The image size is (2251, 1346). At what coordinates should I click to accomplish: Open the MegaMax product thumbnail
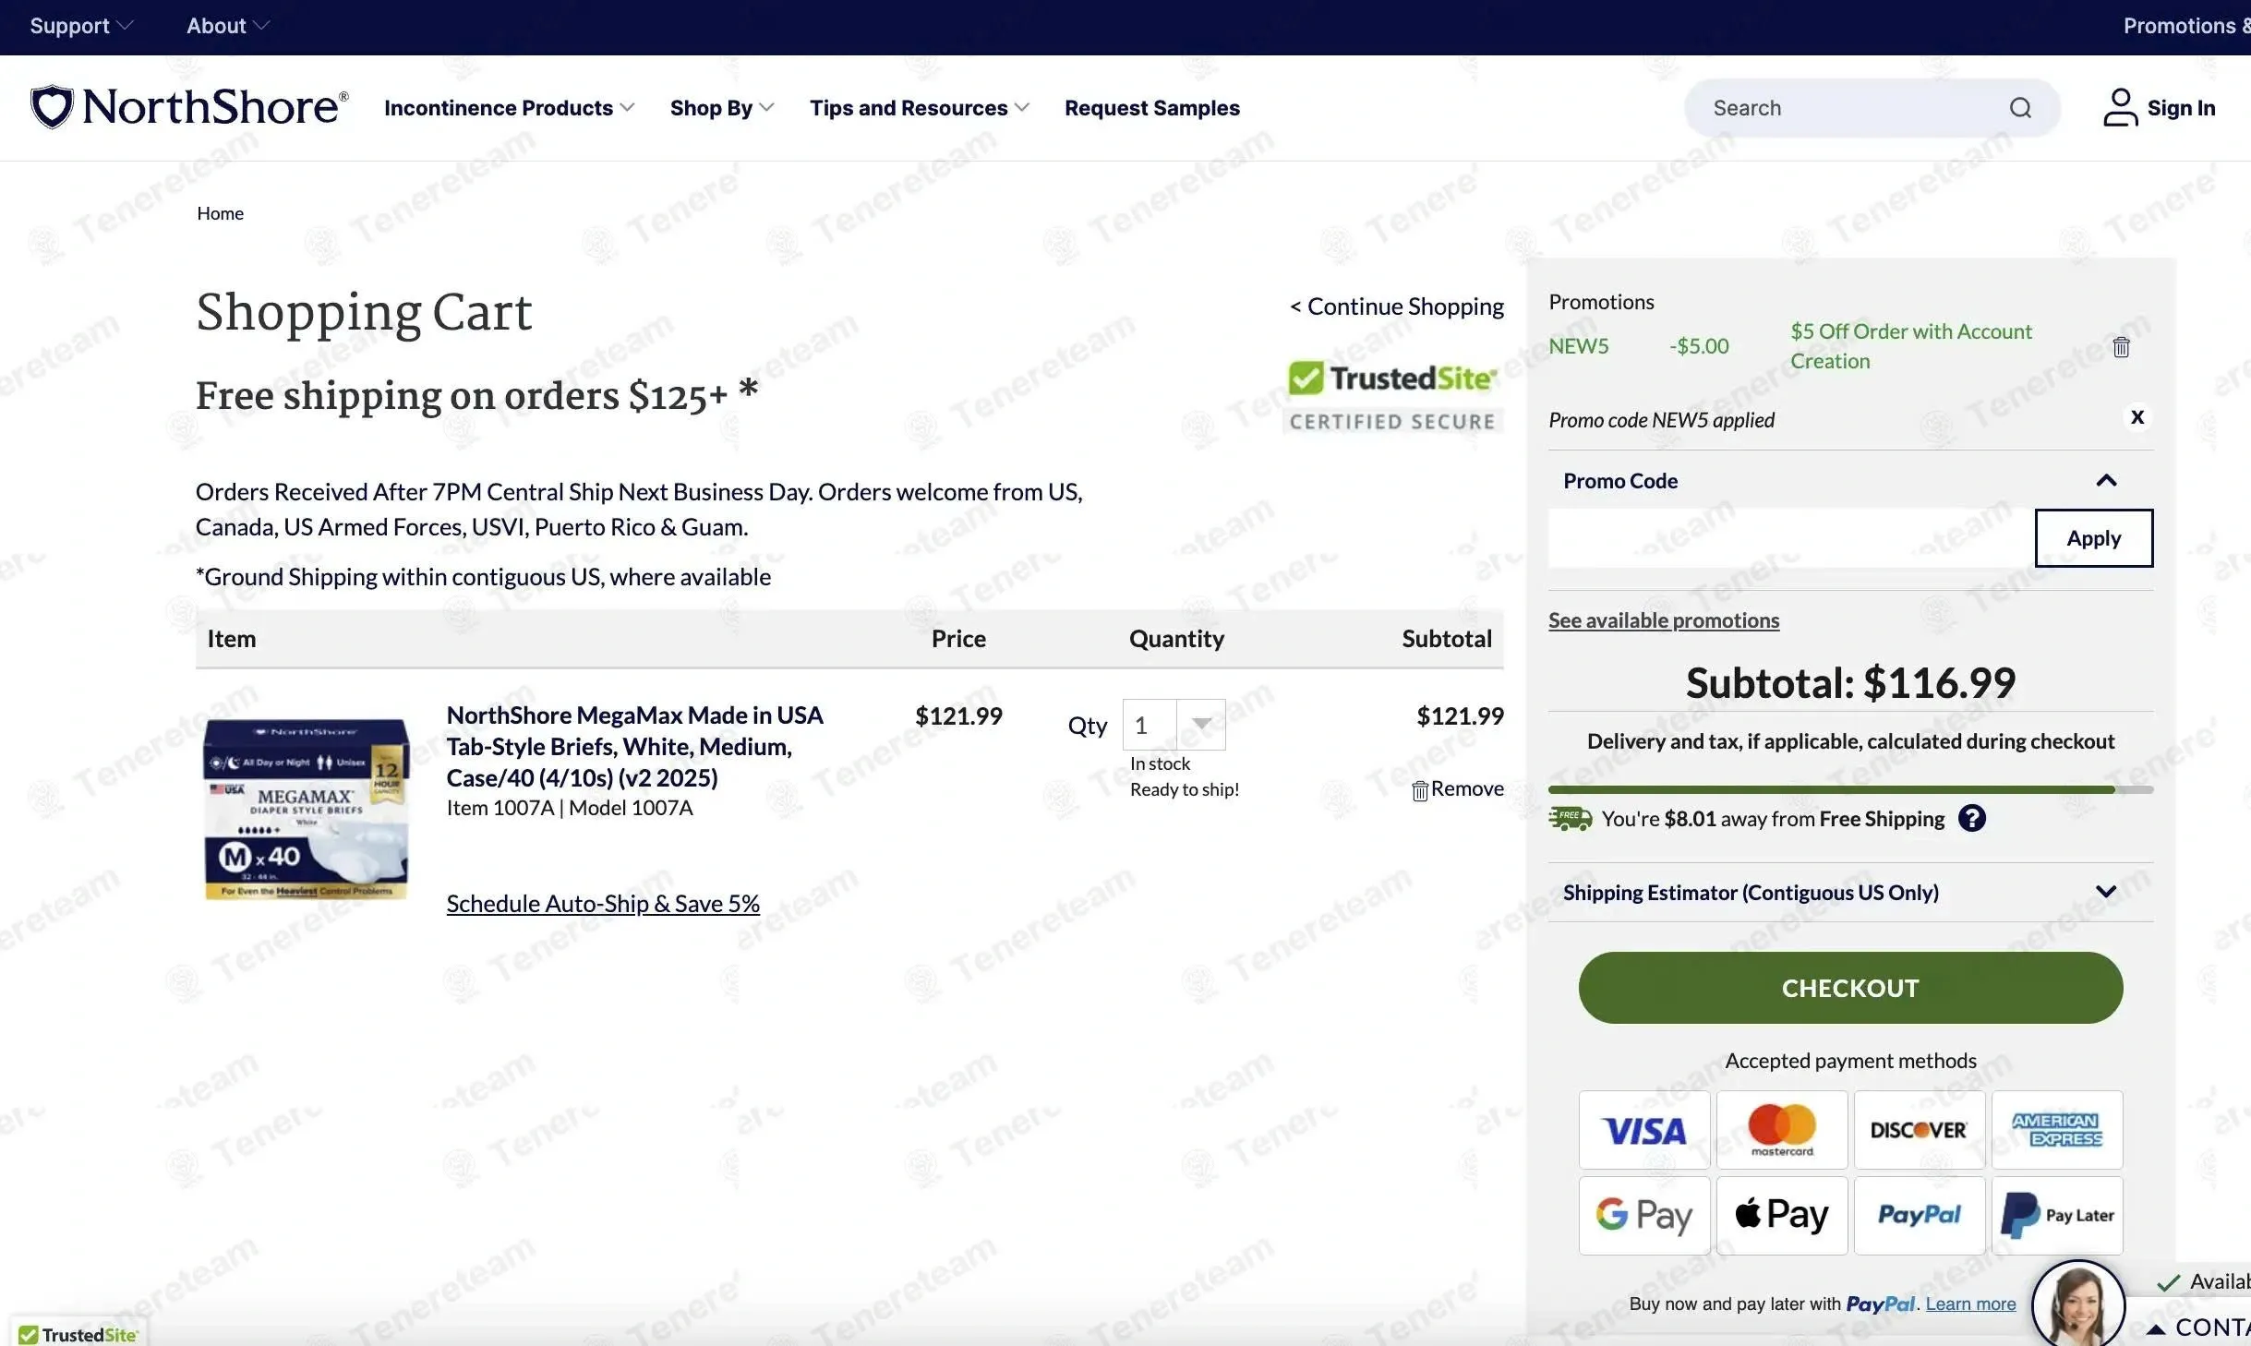pos(306,809)
